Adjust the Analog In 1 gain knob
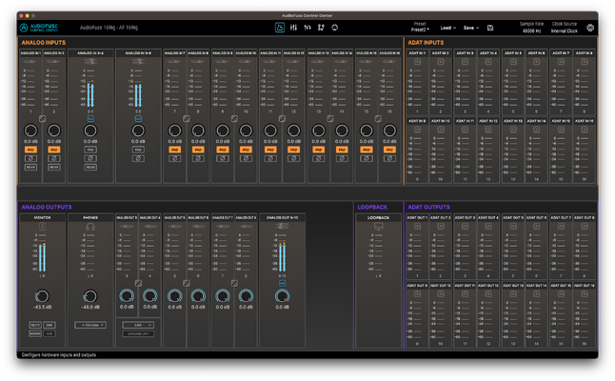This screenshot has height=381, width=615. [x=30, y=130]
